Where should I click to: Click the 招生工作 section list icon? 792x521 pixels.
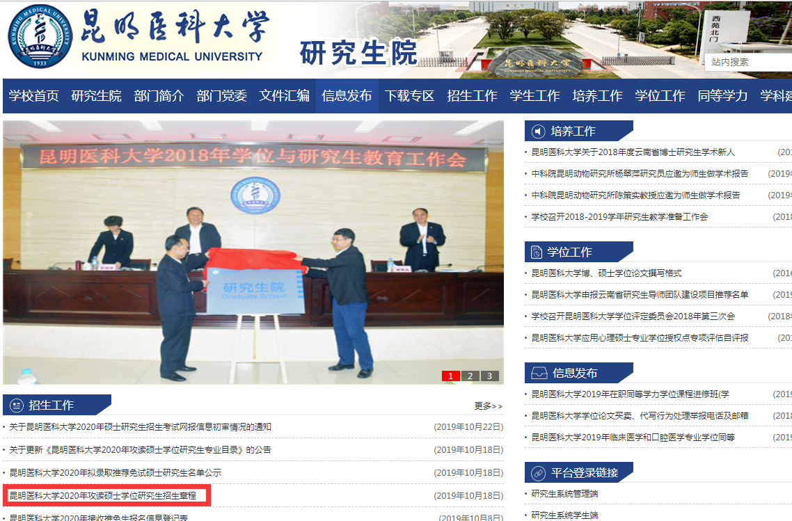point(17,405)
